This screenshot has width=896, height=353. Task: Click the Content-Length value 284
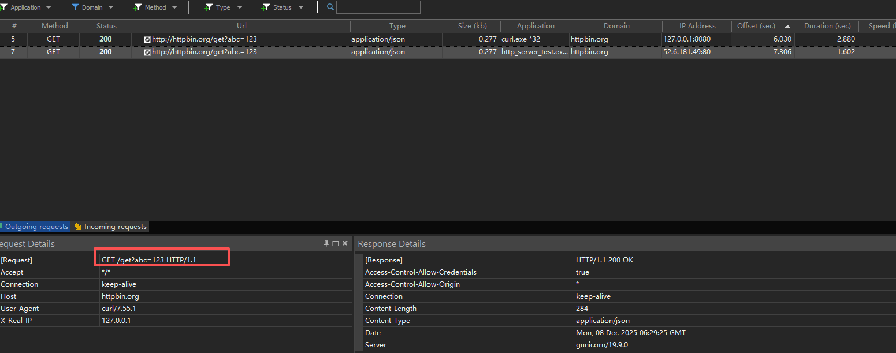[582, 309]
